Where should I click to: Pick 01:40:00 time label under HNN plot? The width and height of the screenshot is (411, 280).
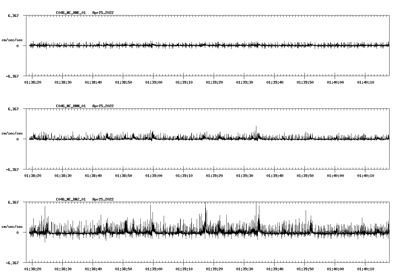tap(335, 176)
